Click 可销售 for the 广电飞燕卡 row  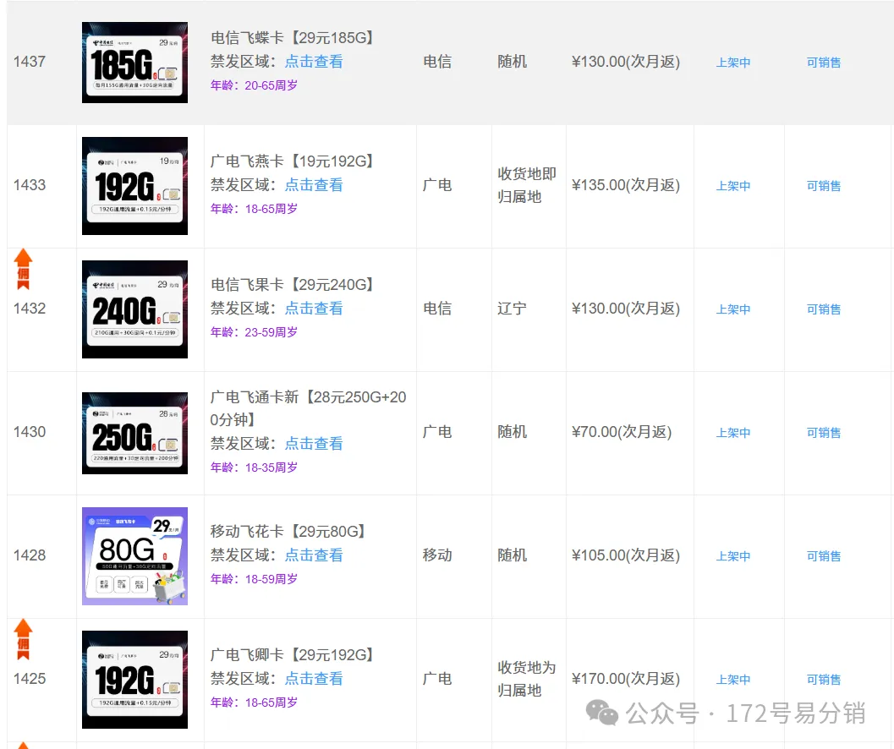824,186
